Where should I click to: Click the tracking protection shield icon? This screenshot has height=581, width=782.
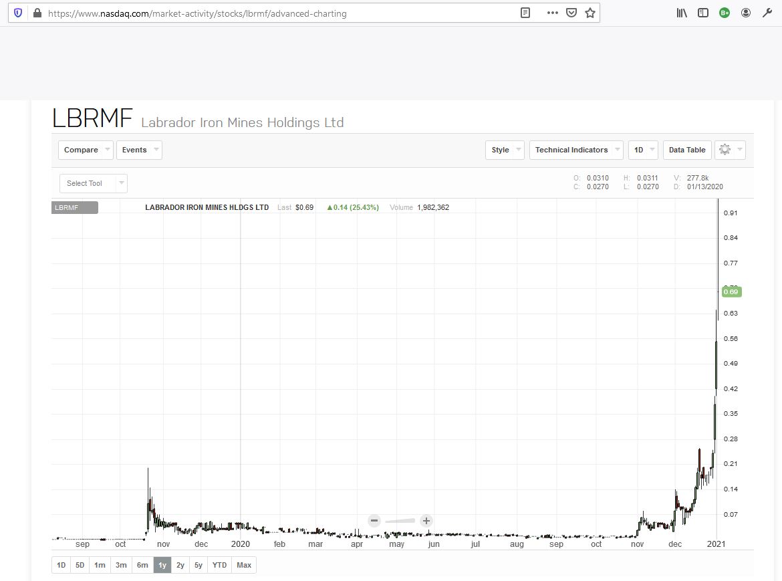(18, 13)
